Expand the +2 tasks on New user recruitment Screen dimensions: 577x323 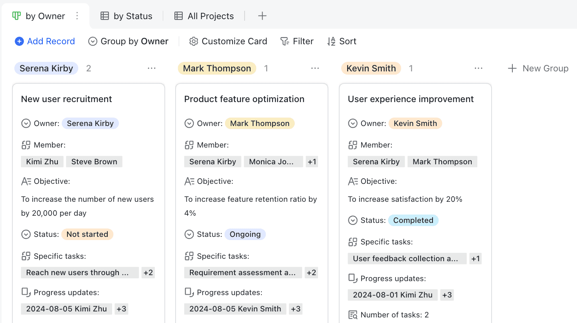(x=148, y=273)
